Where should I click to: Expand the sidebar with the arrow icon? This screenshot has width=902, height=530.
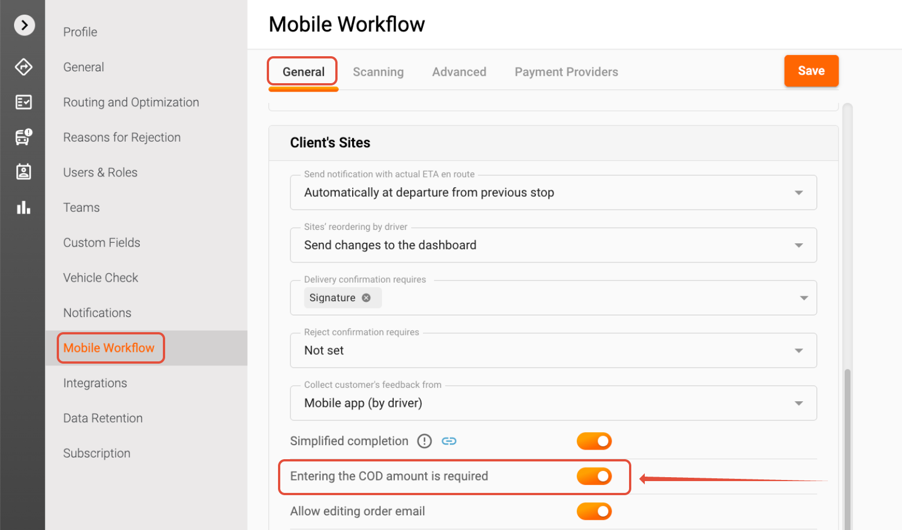[24, 25]
